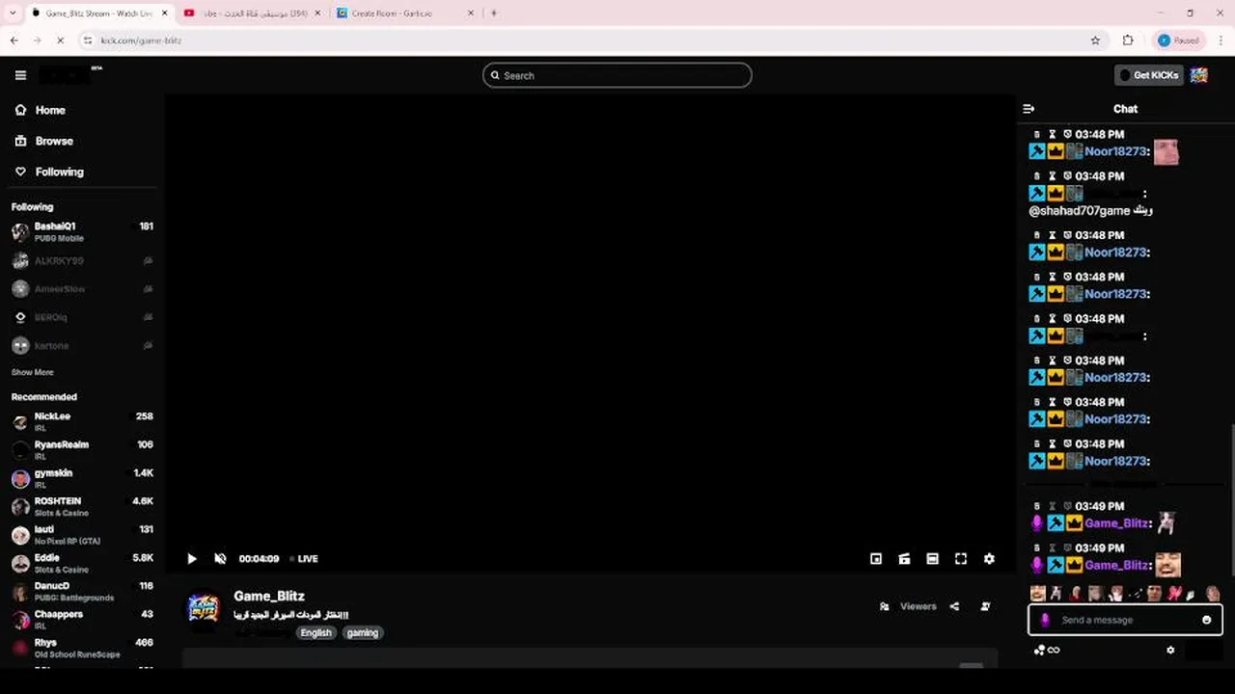Switch to the Create Room Gartic.io tab
The image size is (1235, 694).
405,13
